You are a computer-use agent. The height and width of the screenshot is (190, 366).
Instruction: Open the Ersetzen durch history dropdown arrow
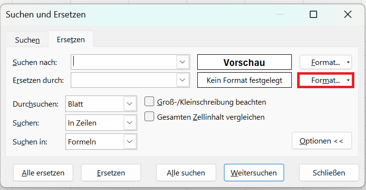click(183, 80)
